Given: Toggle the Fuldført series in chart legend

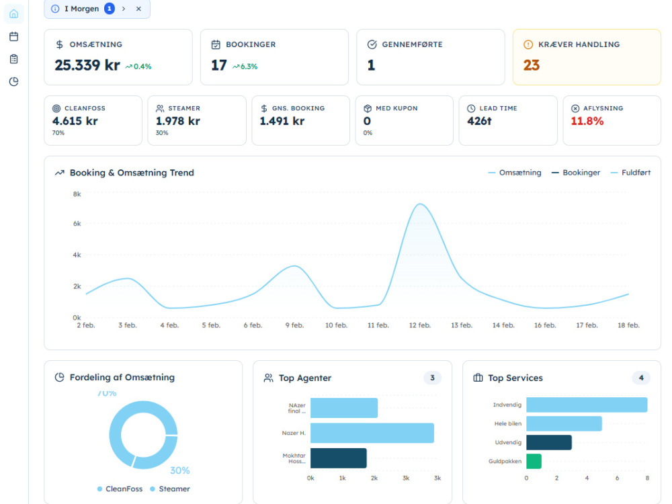Looking at the screenshot, I should [x=630, y=173].
